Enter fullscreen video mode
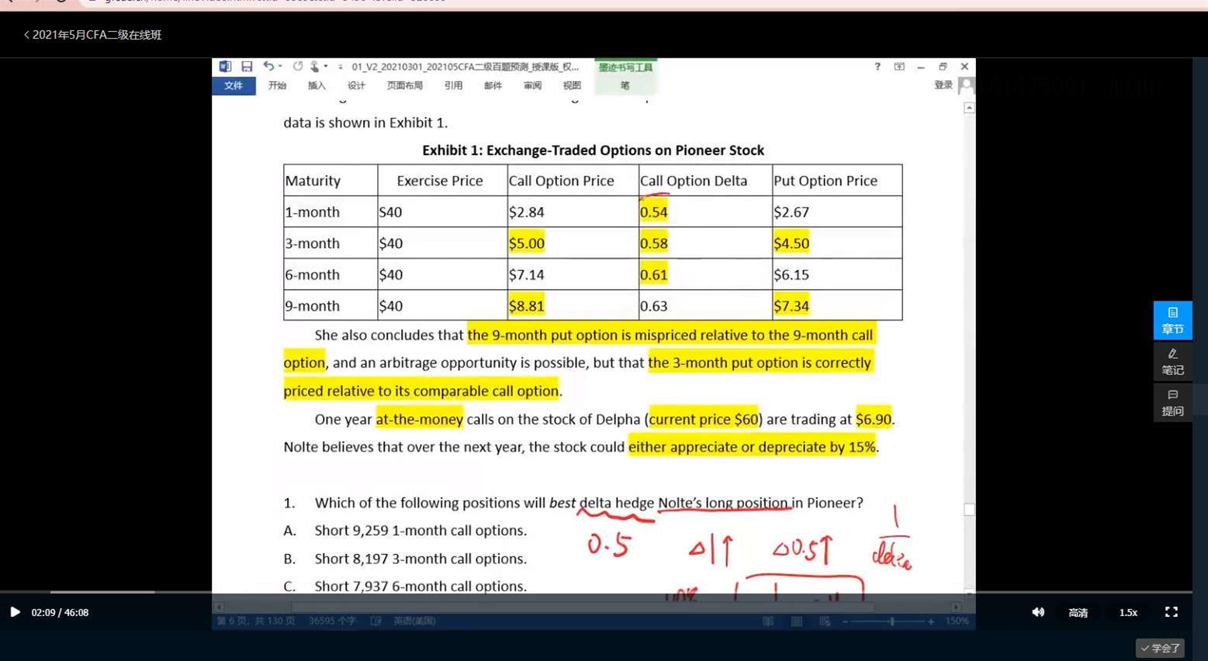The image size is (1208, 661). tap(1172, 612)
